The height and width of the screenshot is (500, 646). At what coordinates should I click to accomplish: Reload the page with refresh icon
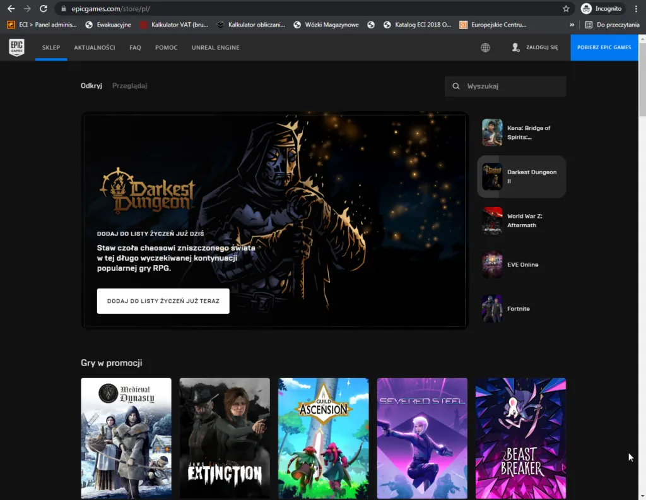tap(44, 9)
